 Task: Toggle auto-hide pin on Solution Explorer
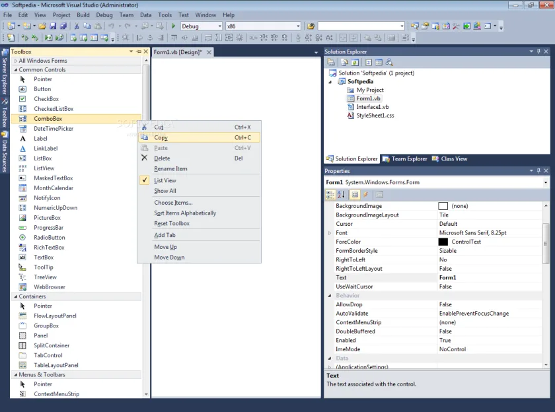538,51
